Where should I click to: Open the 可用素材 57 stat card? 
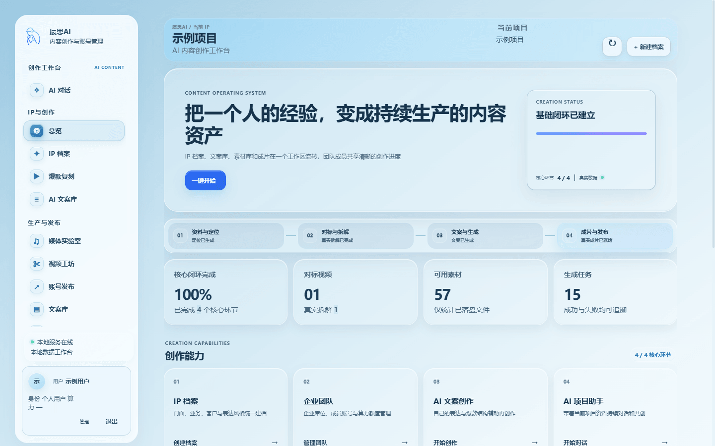tap(486, 292)
